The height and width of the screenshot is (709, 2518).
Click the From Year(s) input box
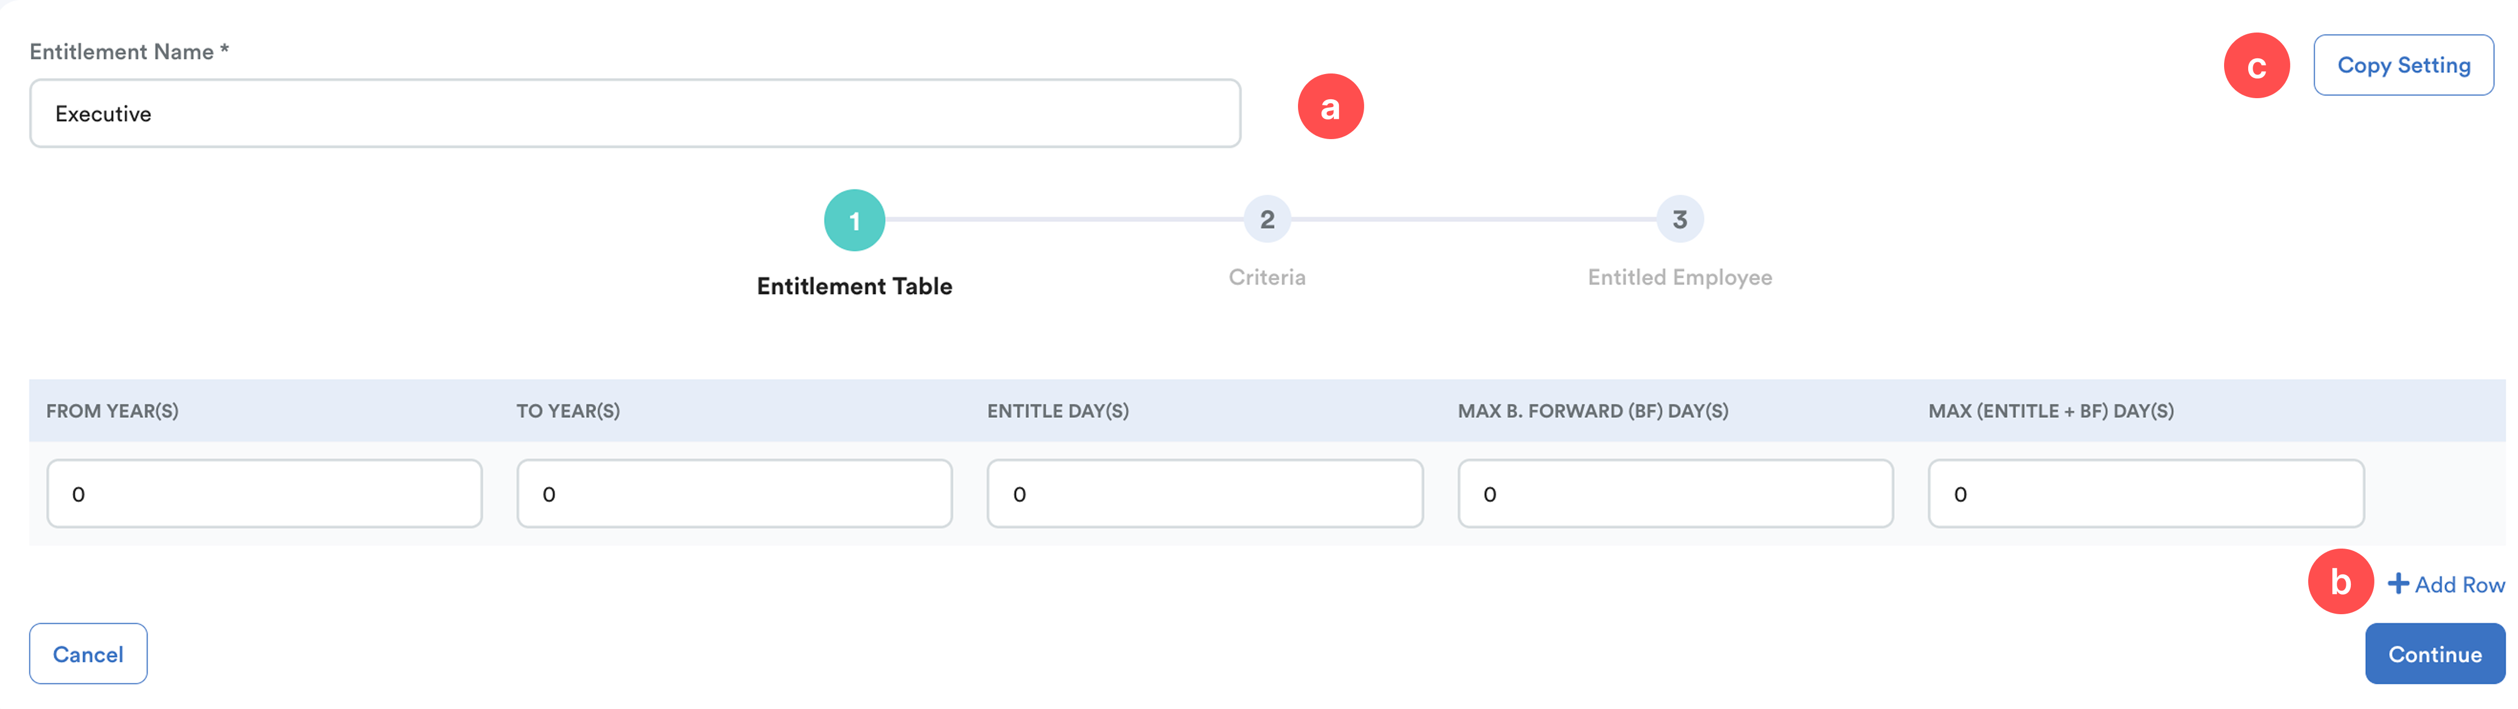pos(264,494)
